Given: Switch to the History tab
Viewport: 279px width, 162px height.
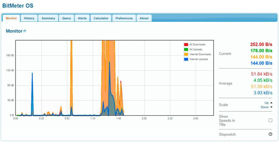Looking at the screenshot, I should point(29,18).
